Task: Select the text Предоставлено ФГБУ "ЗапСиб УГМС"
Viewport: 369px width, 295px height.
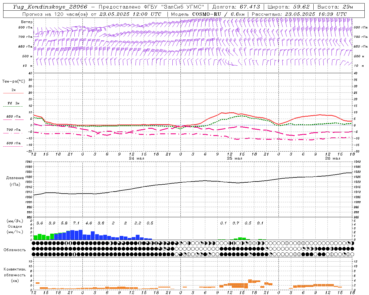Action: click(151, 7)
